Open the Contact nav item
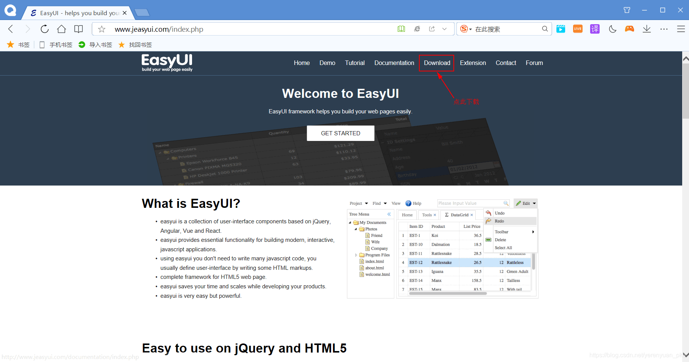Viewport: 689px width, 362px height. click(x=506, y=63)
